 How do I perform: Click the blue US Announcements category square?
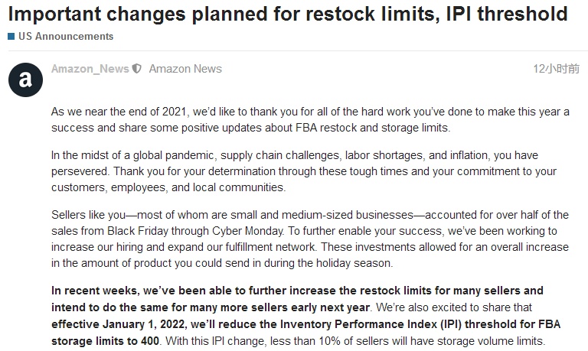pyautogui.click(x=11, y=36)
